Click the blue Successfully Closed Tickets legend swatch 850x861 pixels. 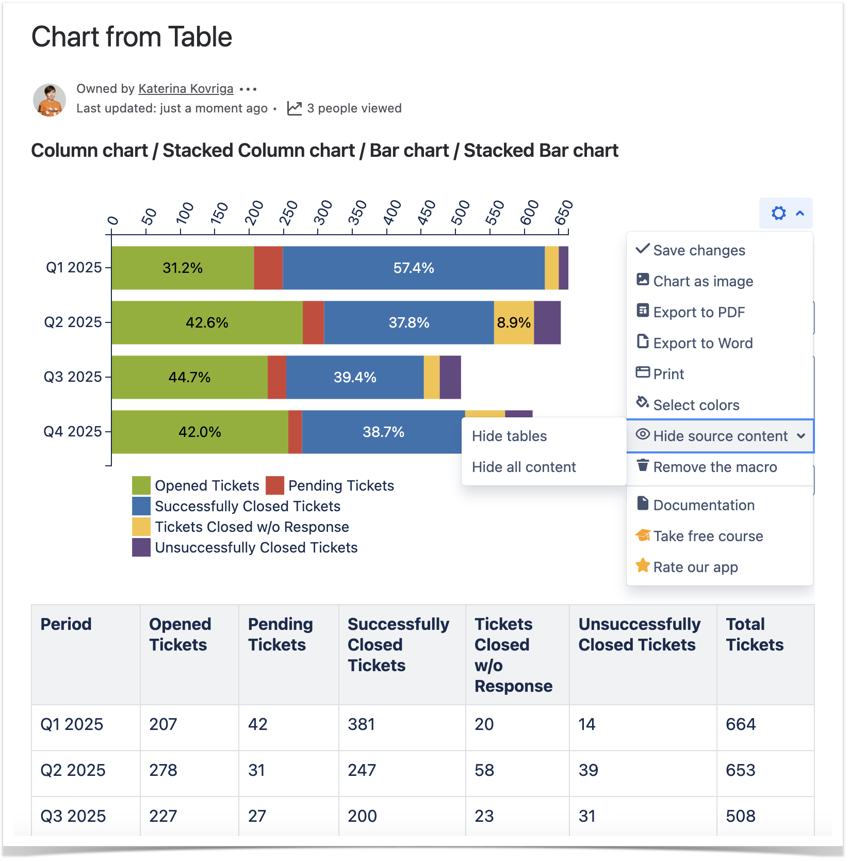[x=141, y=507]
